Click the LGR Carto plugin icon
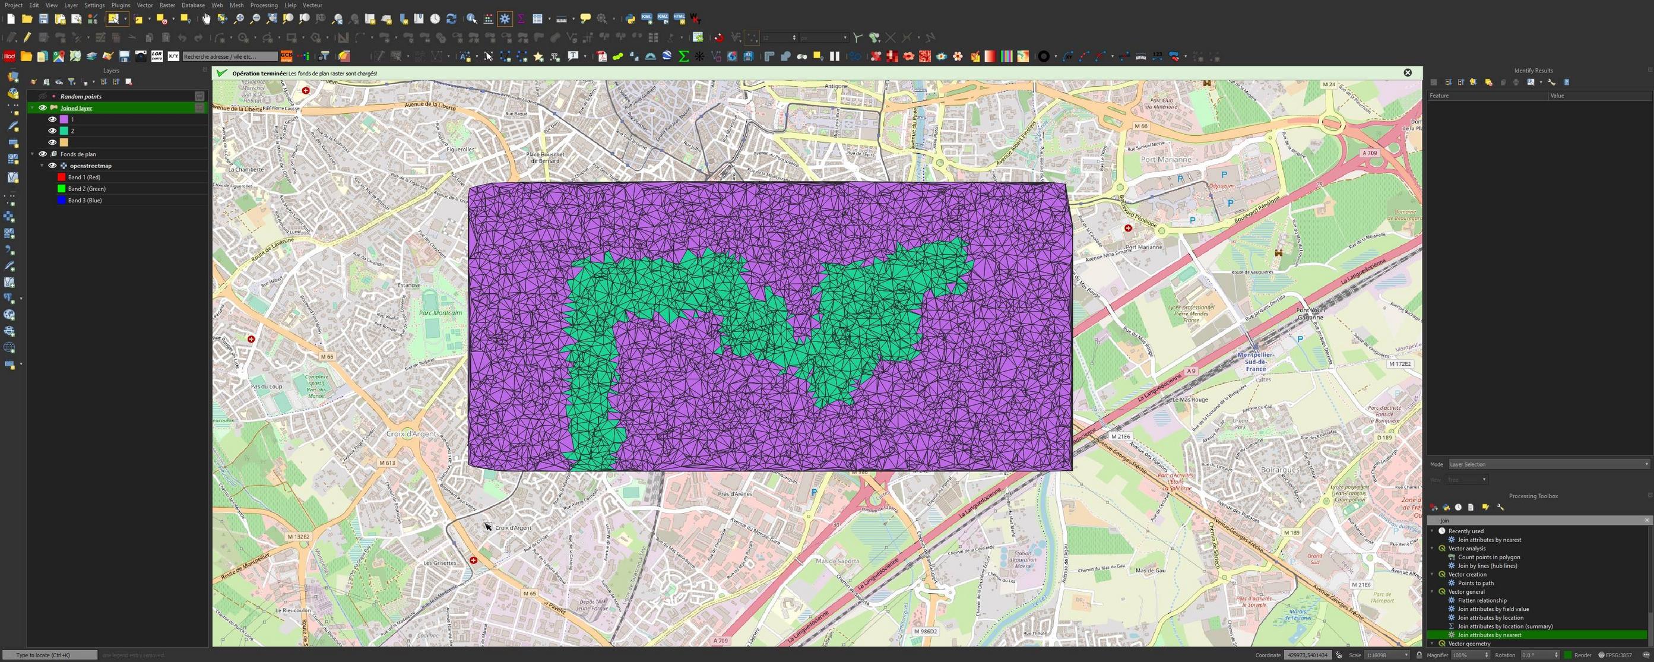Viewport: 1654px width, 662px height. 157,56
